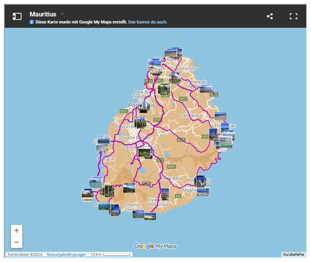Click the blue info icon in header
This screenshot has height=262, width=311.
pyautogui.click(x=32, y=22)
